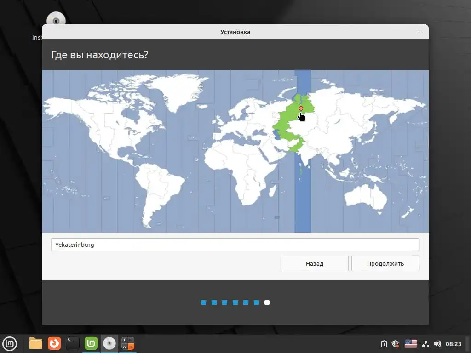Click the Продолжить button
Screen dimensions: 471x353
[385, 263]
